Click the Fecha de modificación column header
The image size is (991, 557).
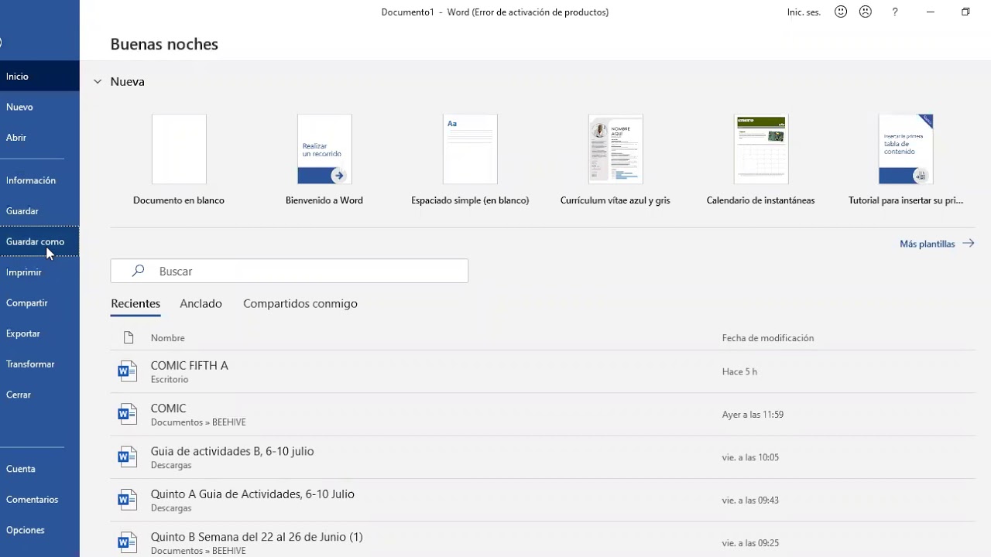[x=768, y=338]
